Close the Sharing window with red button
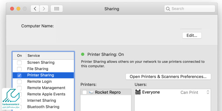The width and height of the screenshot is (222, 111). point(12,9)
